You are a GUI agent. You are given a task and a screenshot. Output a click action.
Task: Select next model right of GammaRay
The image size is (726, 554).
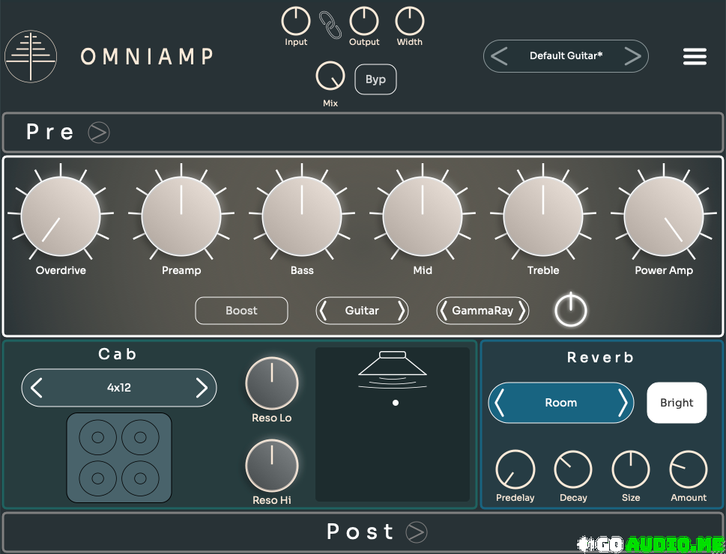pyautogui.click(x=521, y=311)
